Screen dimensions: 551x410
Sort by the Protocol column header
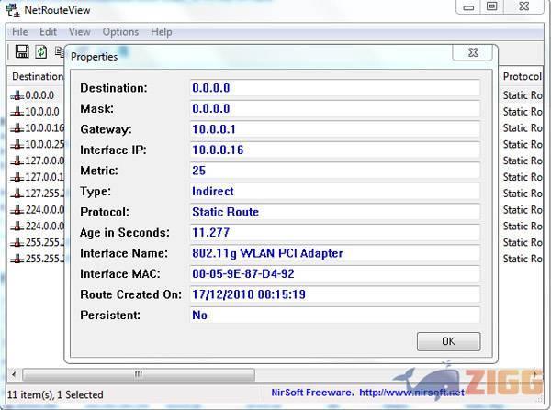click(x=523, y=76)
